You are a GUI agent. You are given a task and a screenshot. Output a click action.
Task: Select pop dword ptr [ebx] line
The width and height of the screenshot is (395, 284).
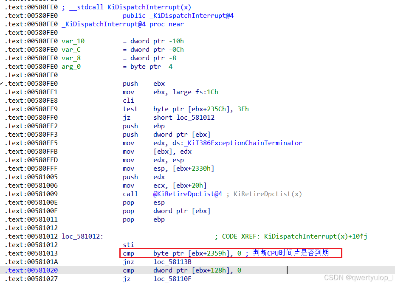pos(166,211)
